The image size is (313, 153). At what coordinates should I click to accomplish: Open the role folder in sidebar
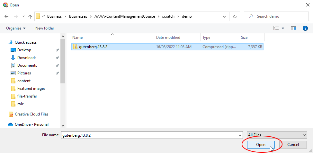pyautogui.click(x=21, y=104)
